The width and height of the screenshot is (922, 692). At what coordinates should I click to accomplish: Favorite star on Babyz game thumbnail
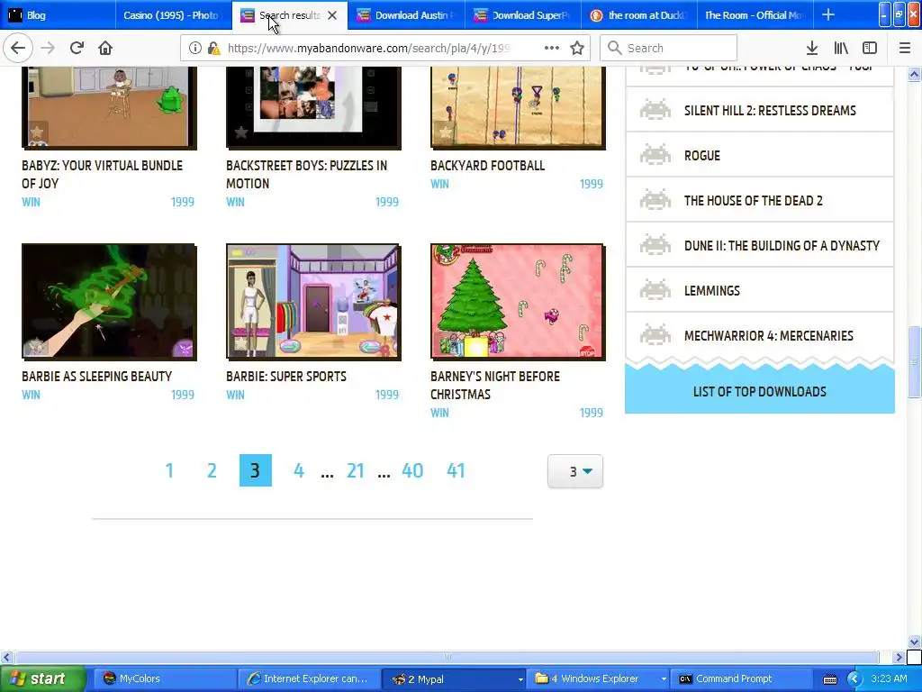click(36, 132)
